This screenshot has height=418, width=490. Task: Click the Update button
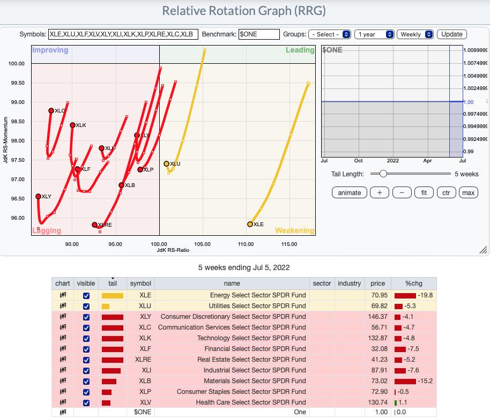pyautogui.click(x=451, y=34)
